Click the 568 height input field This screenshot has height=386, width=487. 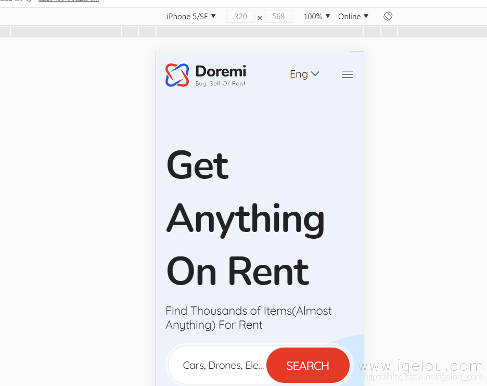coord(278,17)
